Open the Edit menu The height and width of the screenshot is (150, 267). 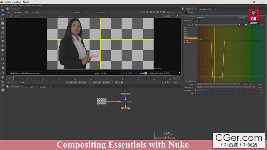tap(6, 6)
